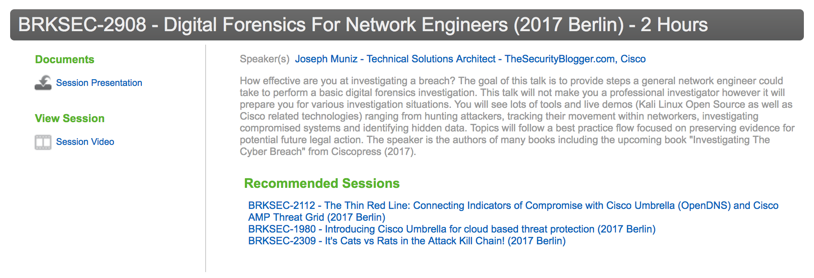Viewport: 814px width, 278px height.
Task: Click the Documents section heading
Action: (65, 59)
